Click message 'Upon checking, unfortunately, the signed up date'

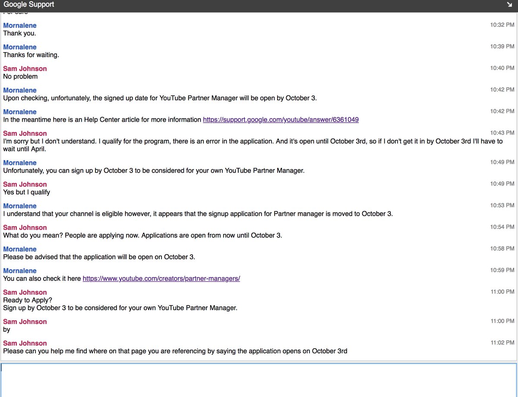click(x=160, y=98)
